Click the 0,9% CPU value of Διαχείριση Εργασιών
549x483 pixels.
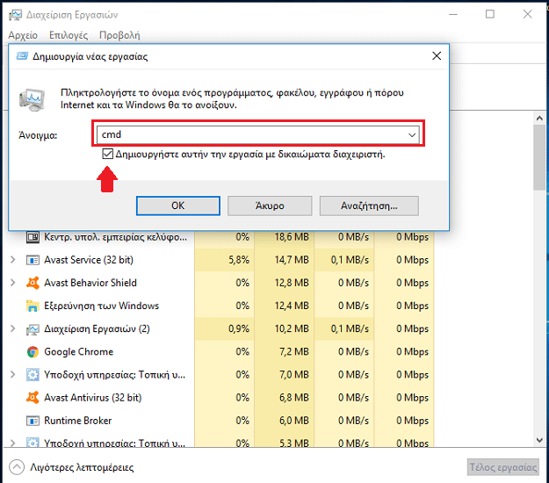239,328
